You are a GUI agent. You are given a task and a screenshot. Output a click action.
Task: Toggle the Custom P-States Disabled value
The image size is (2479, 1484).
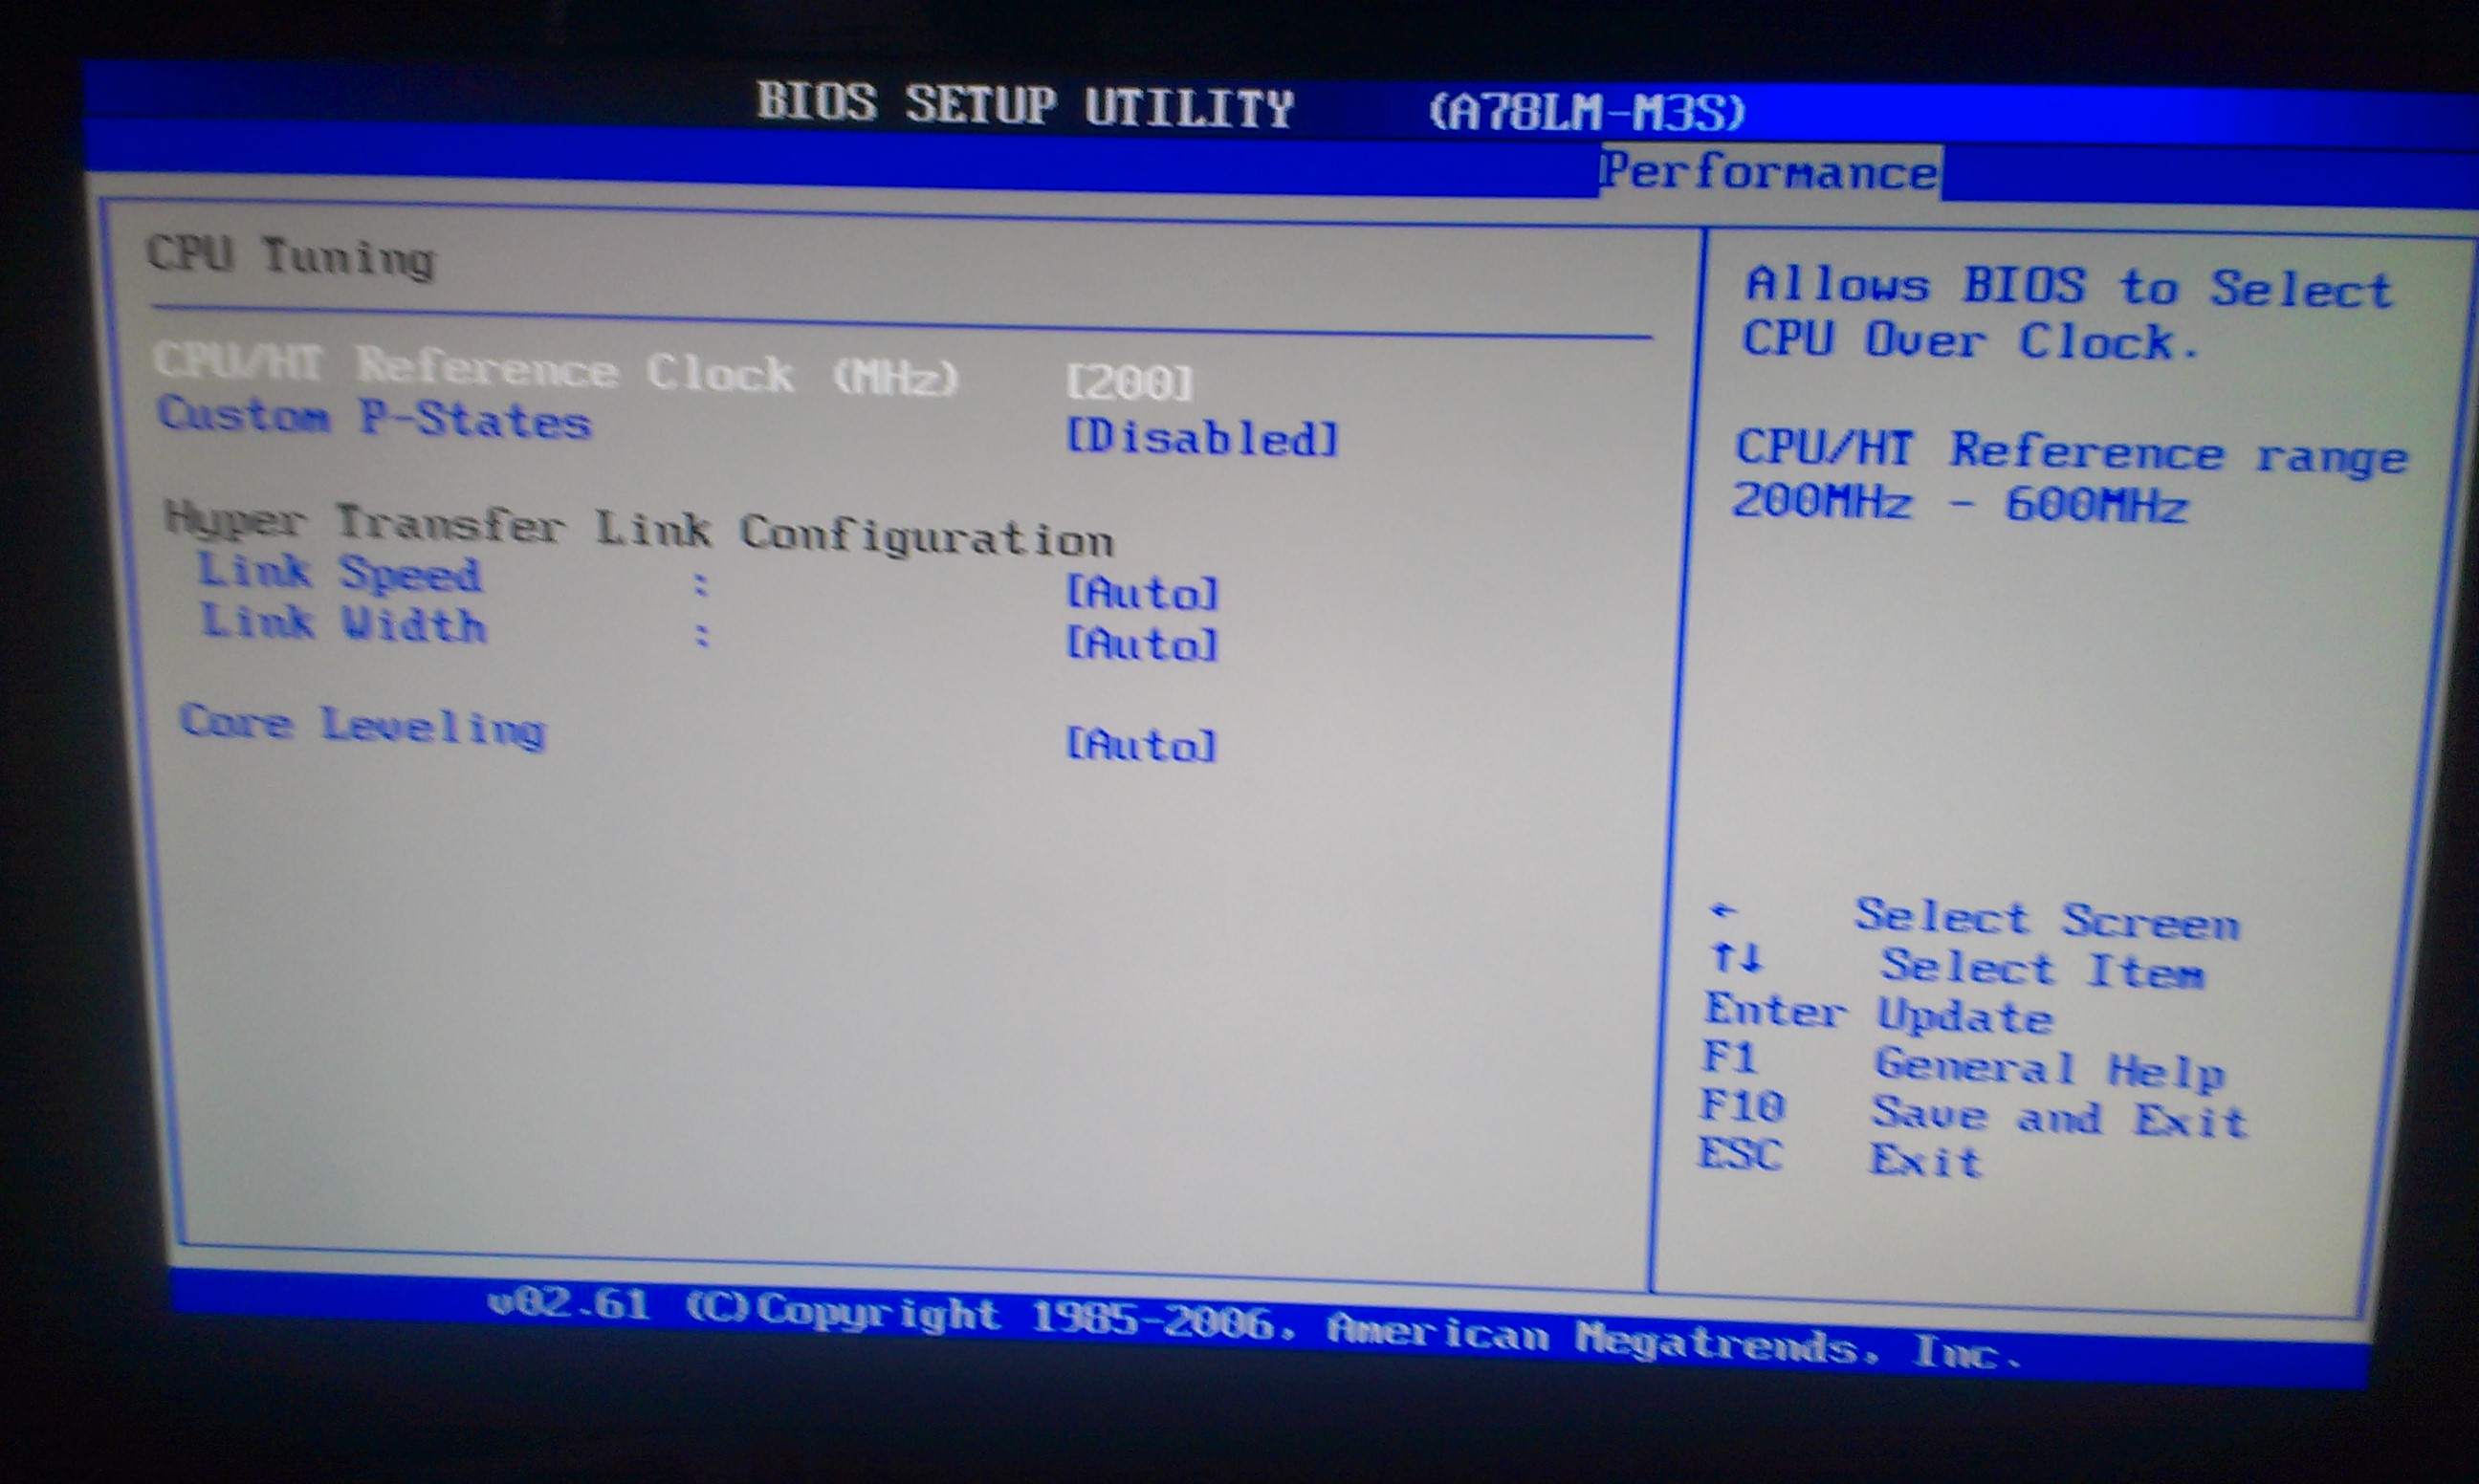pos(1201,438)
